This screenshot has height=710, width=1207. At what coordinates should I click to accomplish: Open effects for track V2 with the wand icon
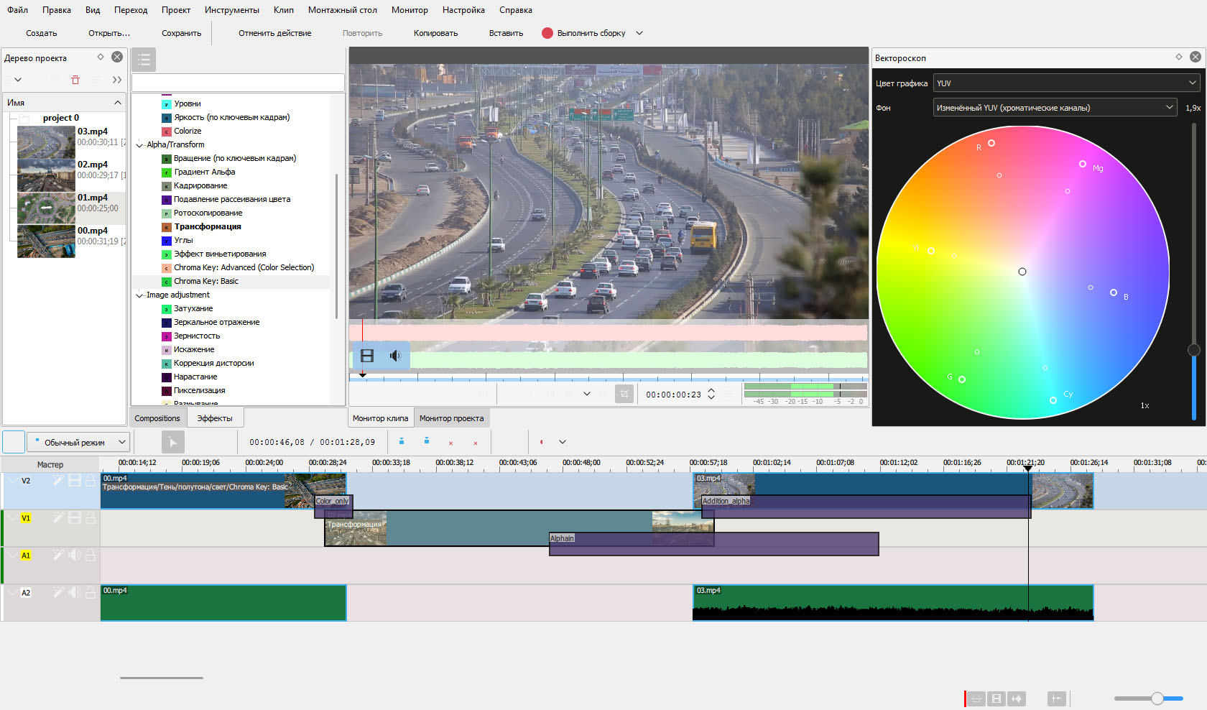pyautogui.click(x=57, y=480)
